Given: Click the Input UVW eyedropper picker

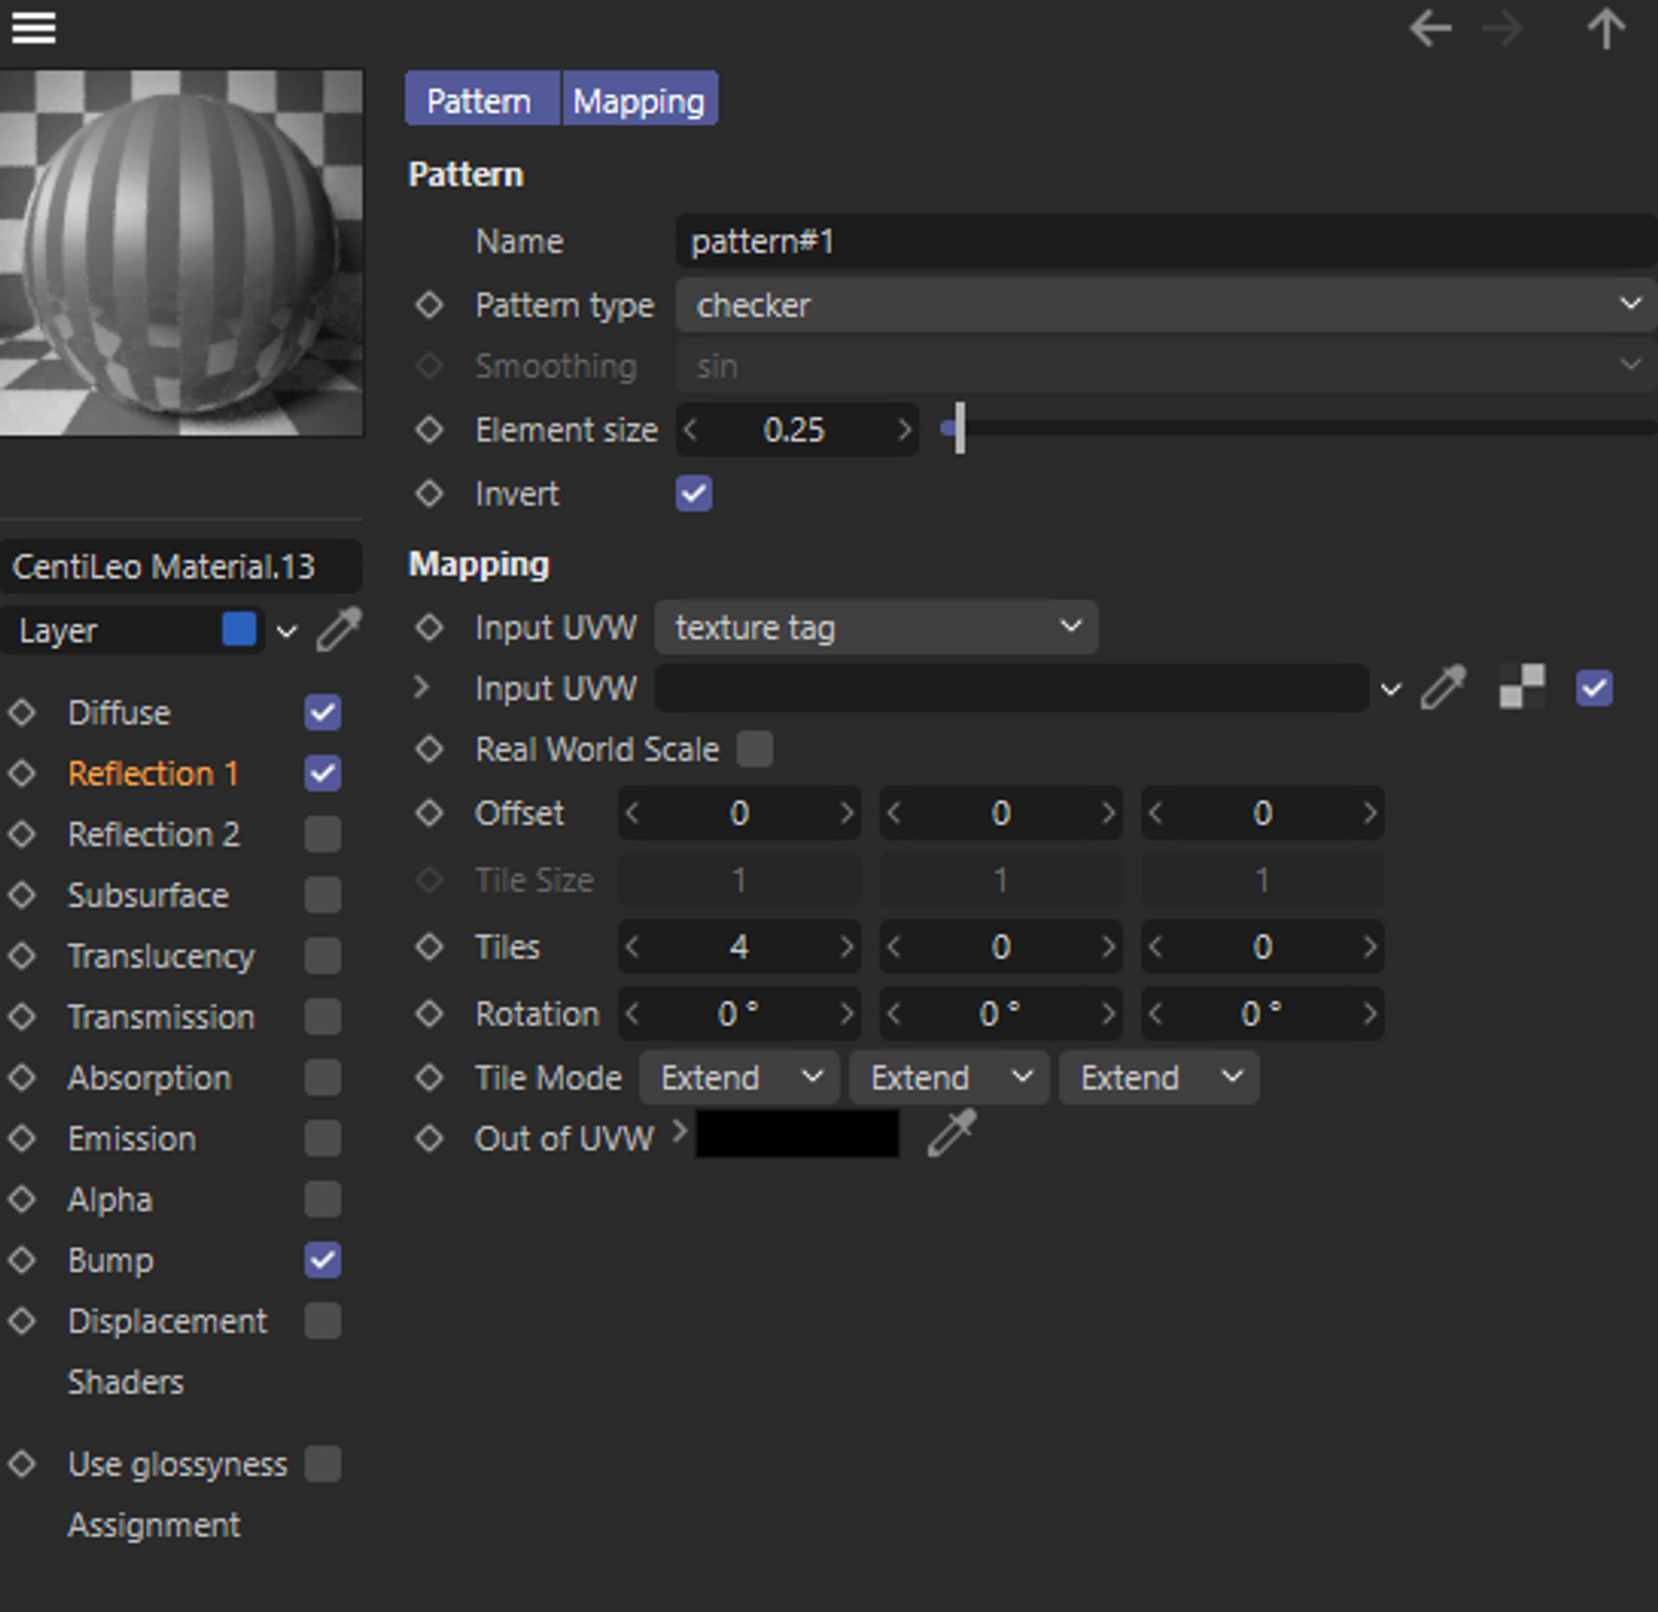Looking at the screenshot, I should coord(1443,688).
